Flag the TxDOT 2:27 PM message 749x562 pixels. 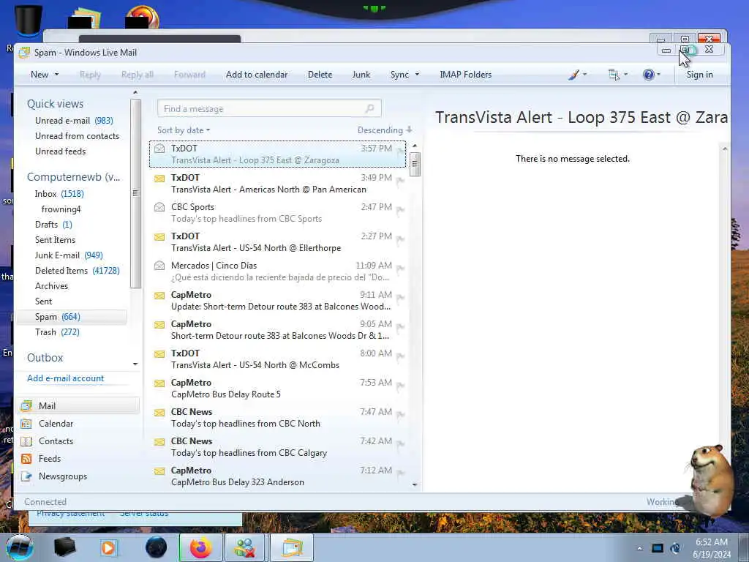point(400,239)
